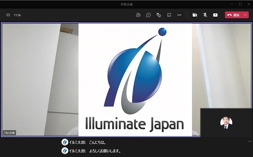The height and width of the screenshot is (157, 253).
Task: Click the self-view profile thumbnail
Action: pyautogui.click(x=226, y=122)
